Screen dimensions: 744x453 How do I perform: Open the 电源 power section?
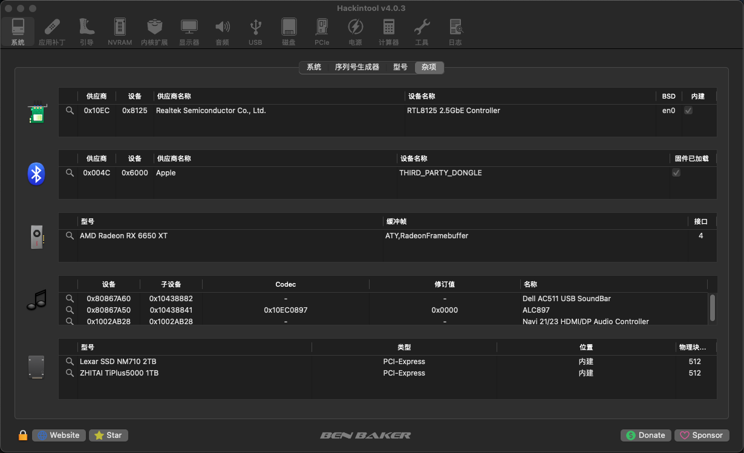(355, 31)
